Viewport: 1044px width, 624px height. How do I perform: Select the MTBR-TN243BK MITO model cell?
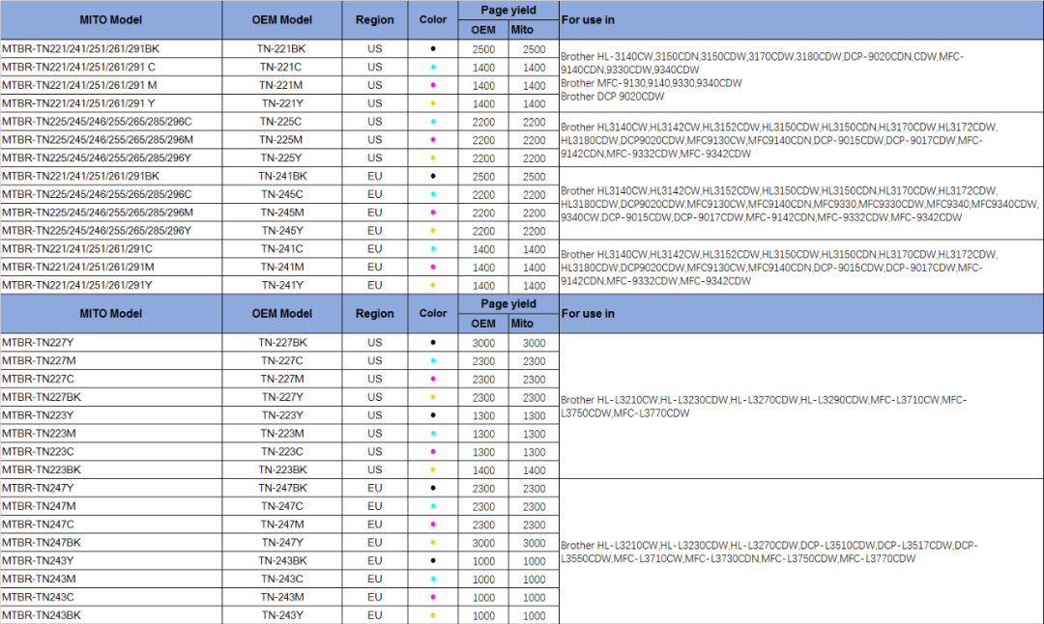111,615
